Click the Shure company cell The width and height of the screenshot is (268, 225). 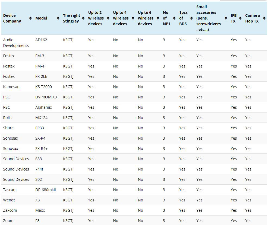click(x=8, y=128)
